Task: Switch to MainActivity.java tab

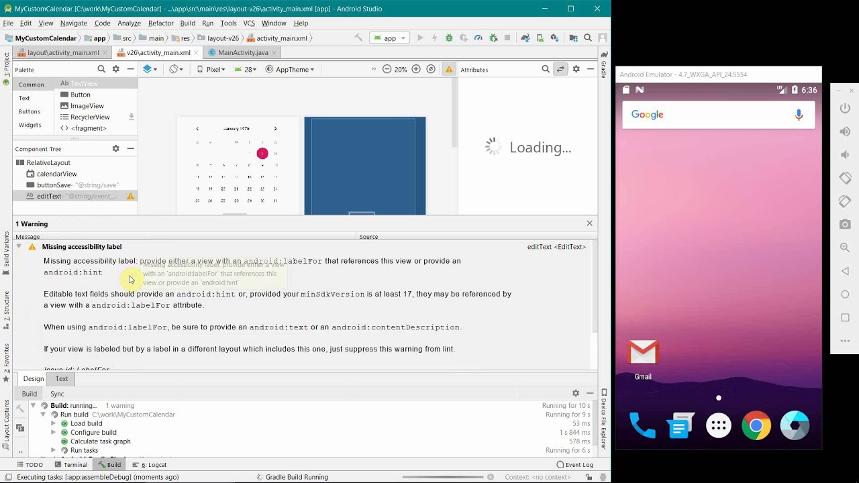Action: pos(243,52)
